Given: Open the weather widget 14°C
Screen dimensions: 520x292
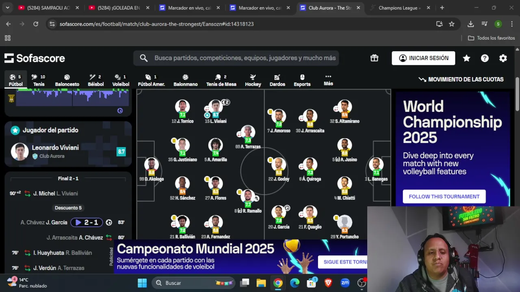Looking at the screenshot, I should pos(27,283).
